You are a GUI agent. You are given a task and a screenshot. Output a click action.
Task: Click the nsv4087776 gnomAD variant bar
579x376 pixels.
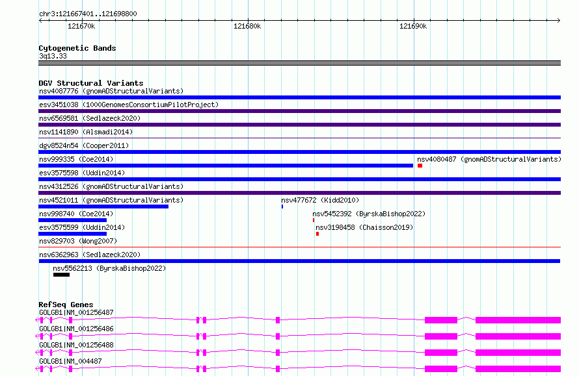[x=299, y=97]
